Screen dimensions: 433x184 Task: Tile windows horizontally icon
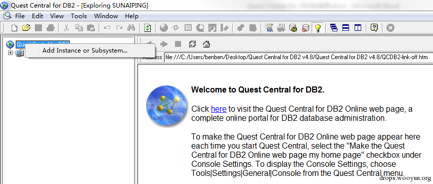(345, 28)
